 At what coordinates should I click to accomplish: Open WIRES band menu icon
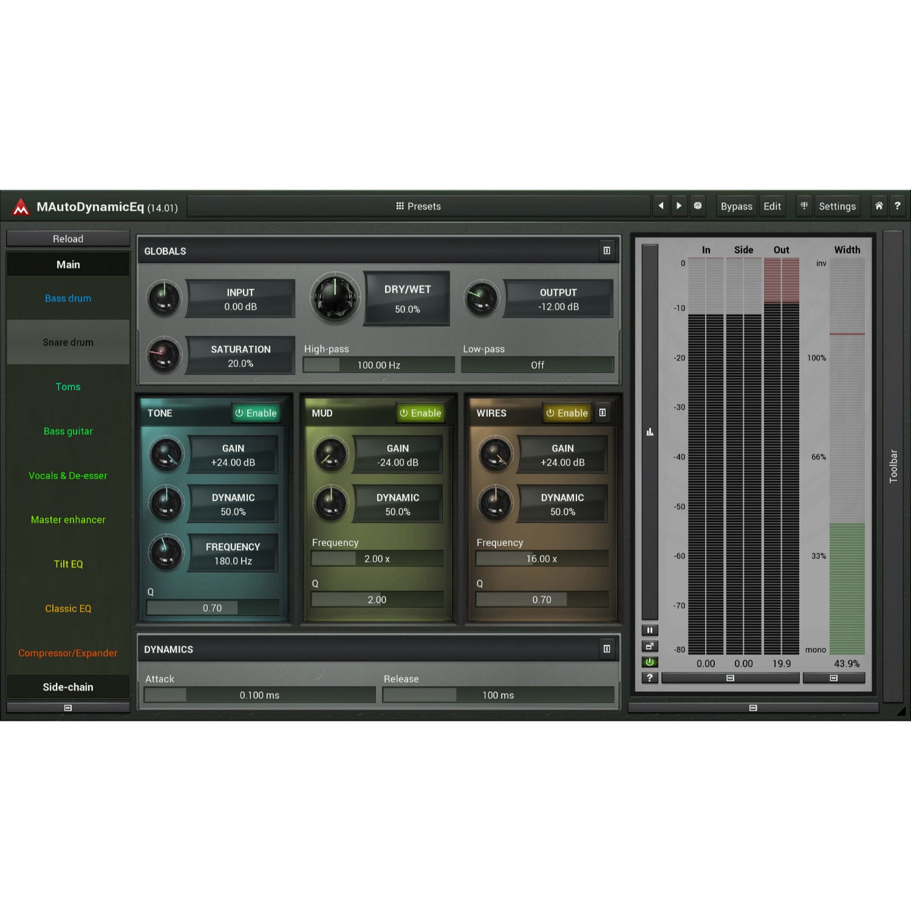click(x=602, y=413)
